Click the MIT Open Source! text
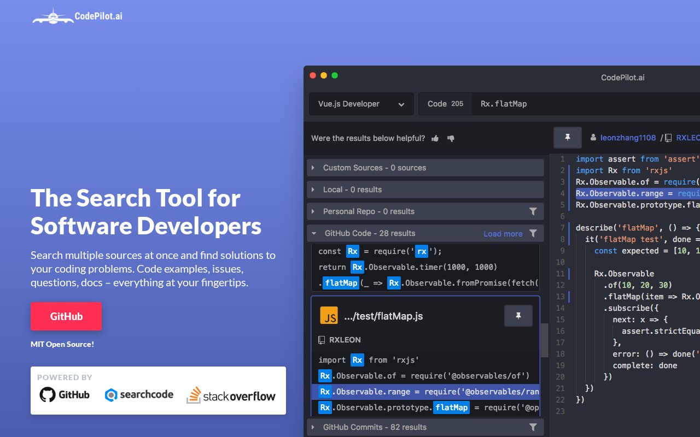 click(62, 344)
